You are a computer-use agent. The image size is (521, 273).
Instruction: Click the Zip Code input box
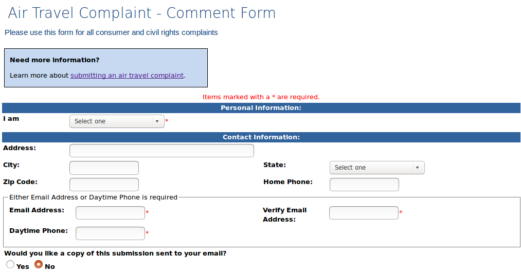pyautogui.click(x=104, y=185)
